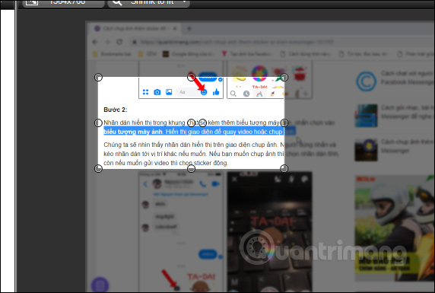The image size is (435, 293).
Task: Click highlighted text biểu tượng máy ảnh
Action: click(133, 132)
